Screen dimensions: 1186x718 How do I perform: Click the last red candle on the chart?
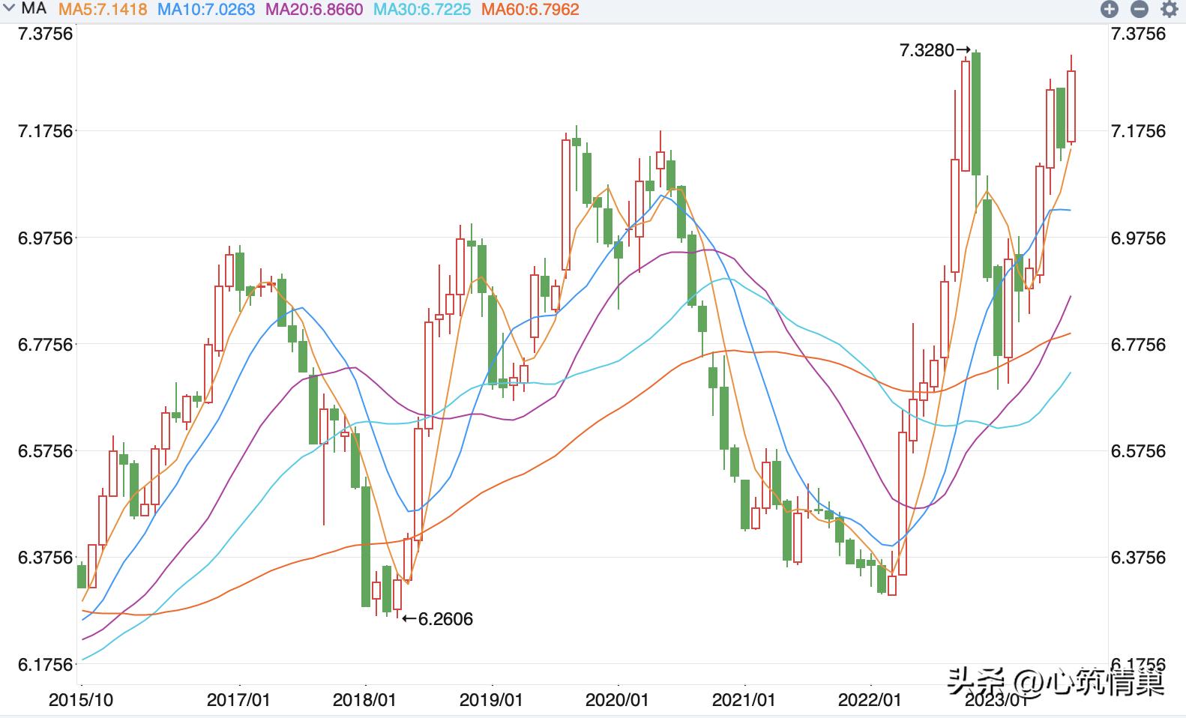coord(1071,106)
